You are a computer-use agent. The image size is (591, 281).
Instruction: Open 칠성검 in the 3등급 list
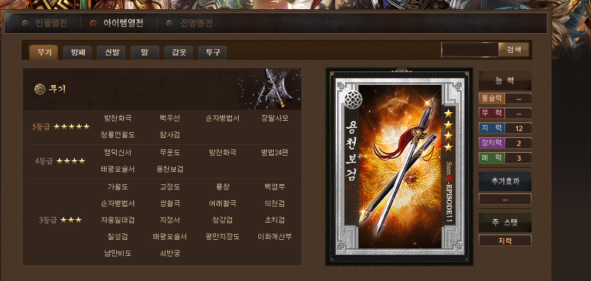click(x=118, y=236)
